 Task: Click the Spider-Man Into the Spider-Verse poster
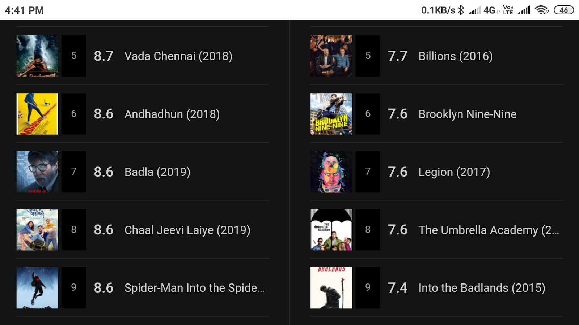tap(37, 288)
